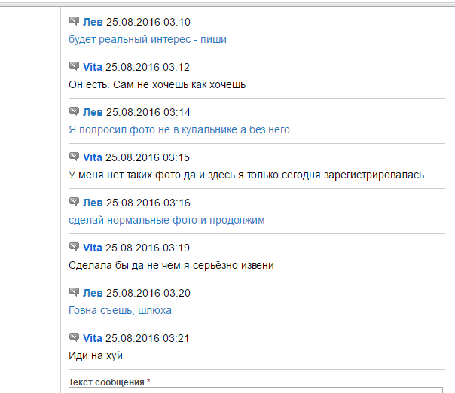Select speech bubble icon for Лев 03:14
The height and width of the screenshot is (393, 455).
coord(74,111)
